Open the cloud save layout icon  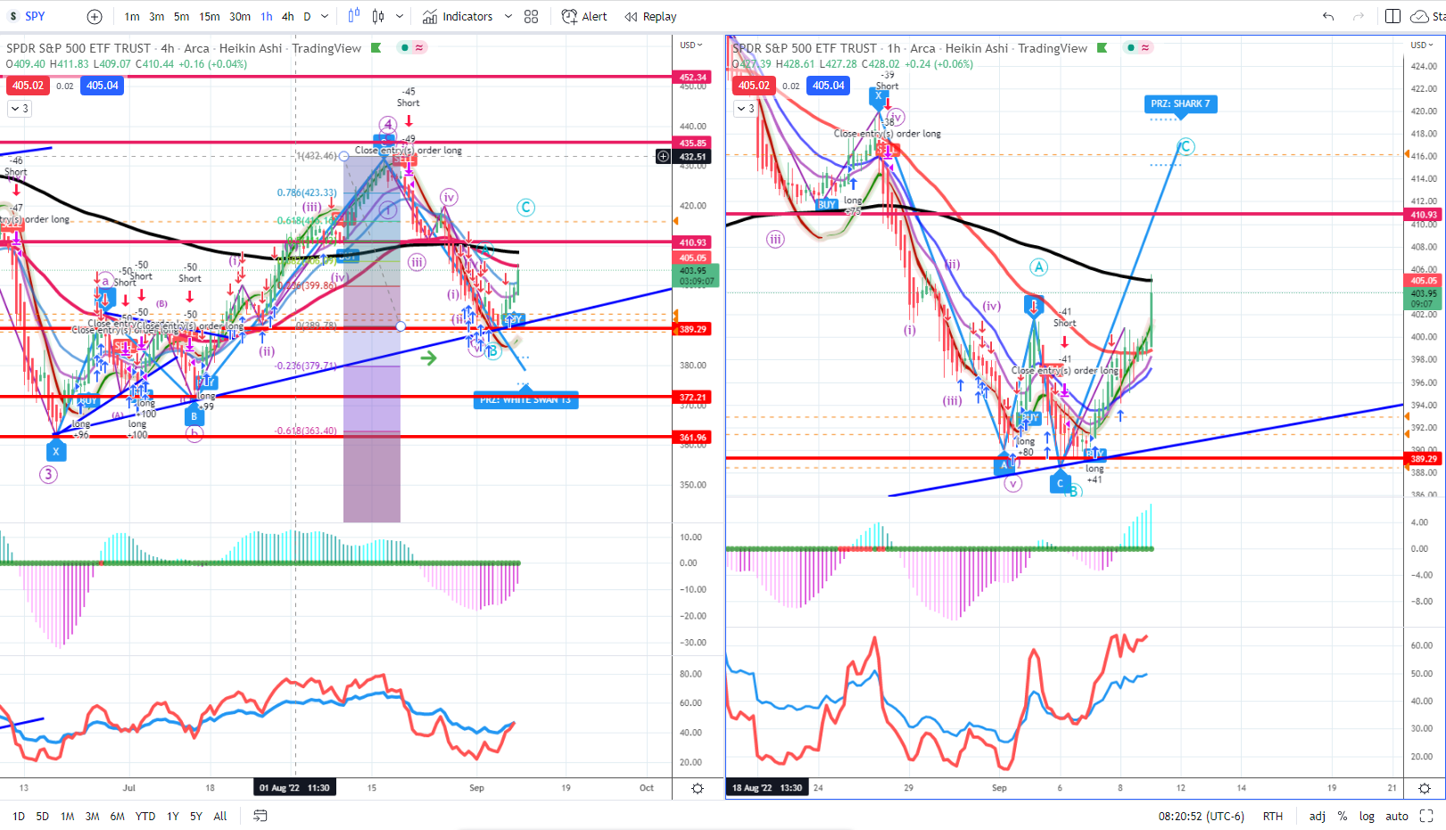pos(1419,16)
